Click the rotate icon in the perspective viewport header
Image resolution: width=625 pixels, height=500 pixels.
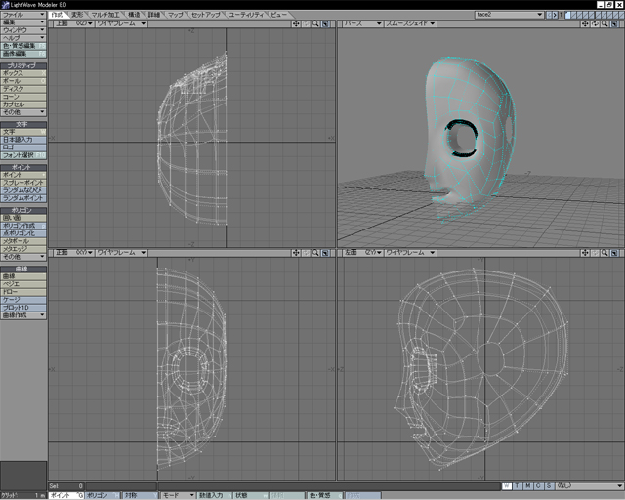point(596,23)
